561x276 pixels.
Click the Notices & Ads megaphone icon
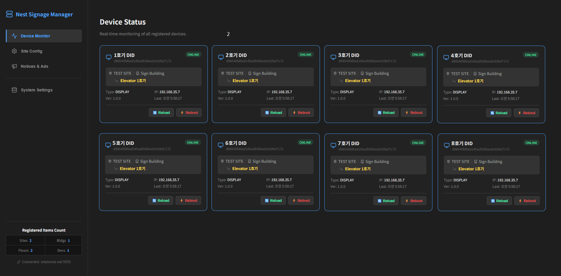14,66
